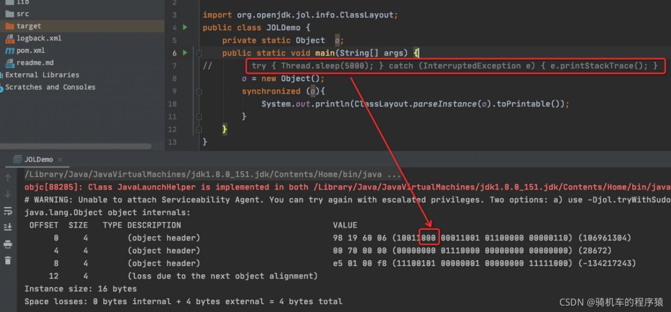671x312 pixels.
Task: Click 'public class JOLDemo {' in editor
Action: pos(256,28)
